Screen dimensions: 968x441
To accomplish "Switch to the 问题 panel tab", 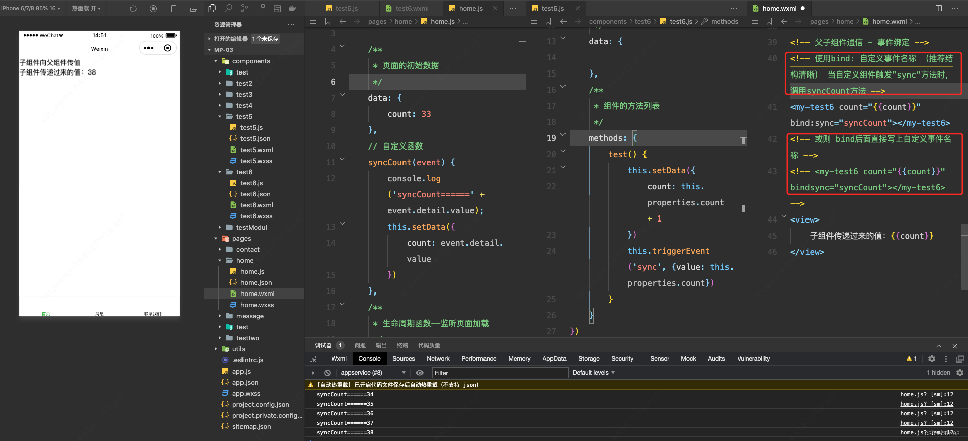I will click(360, 345).
